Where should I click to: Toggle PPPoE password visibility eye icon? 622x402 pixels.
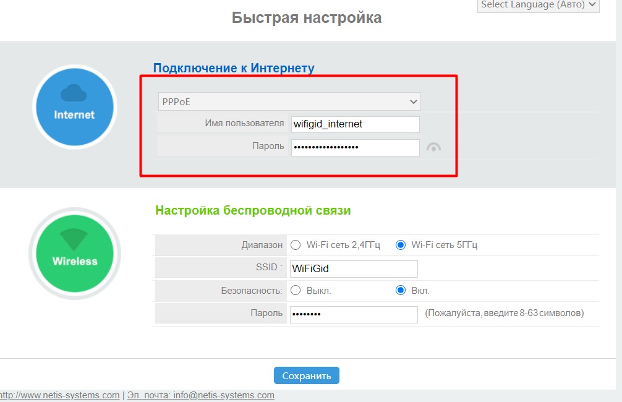coord(434,147)
